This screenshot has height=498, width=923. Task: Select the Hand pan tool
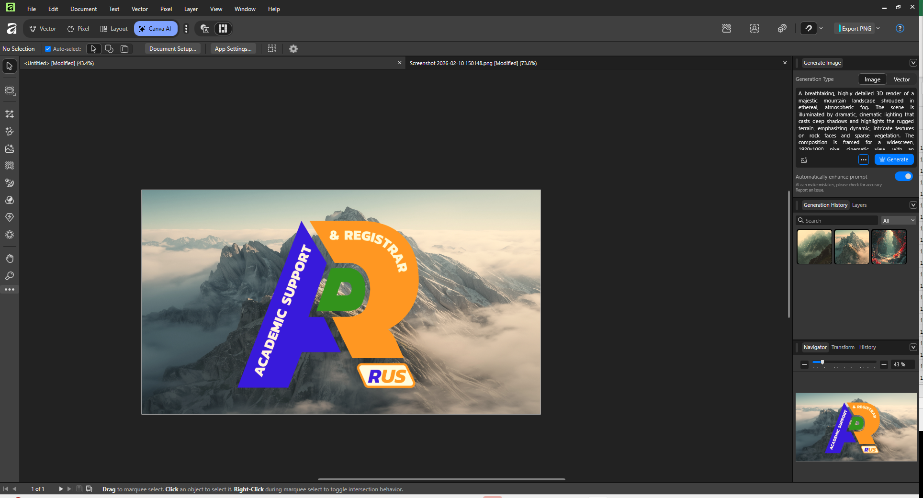tap(10, 259)
